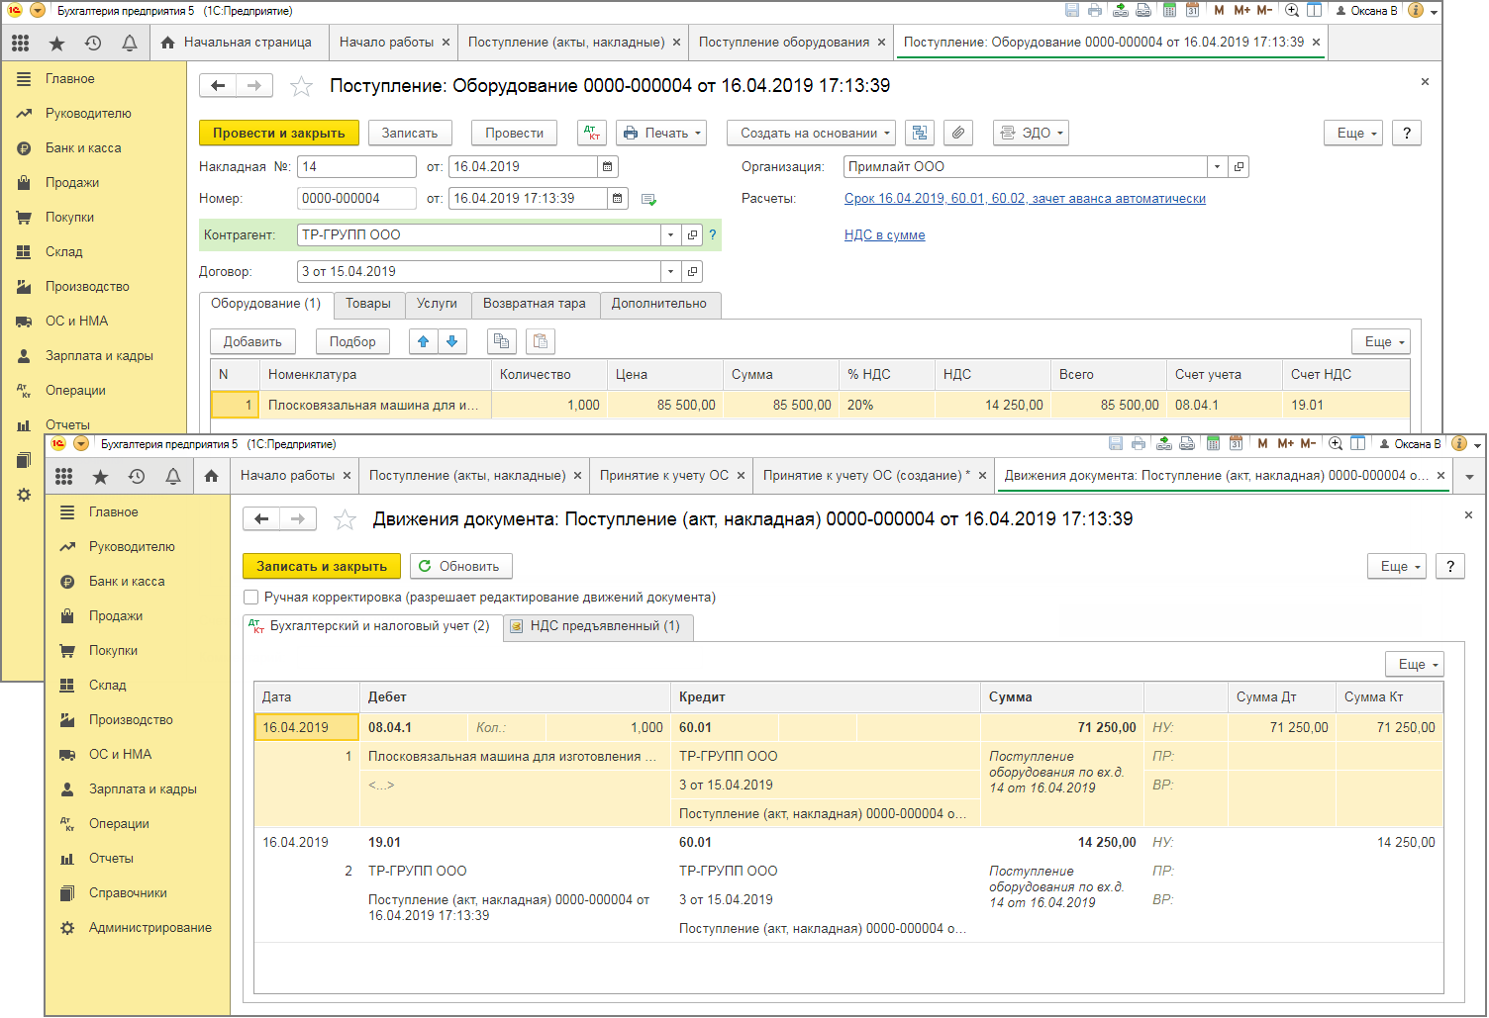Viewport: 1489px width, 1018px height.
Task: Click the Дт/Кт document movements icon
Action: 592,134
